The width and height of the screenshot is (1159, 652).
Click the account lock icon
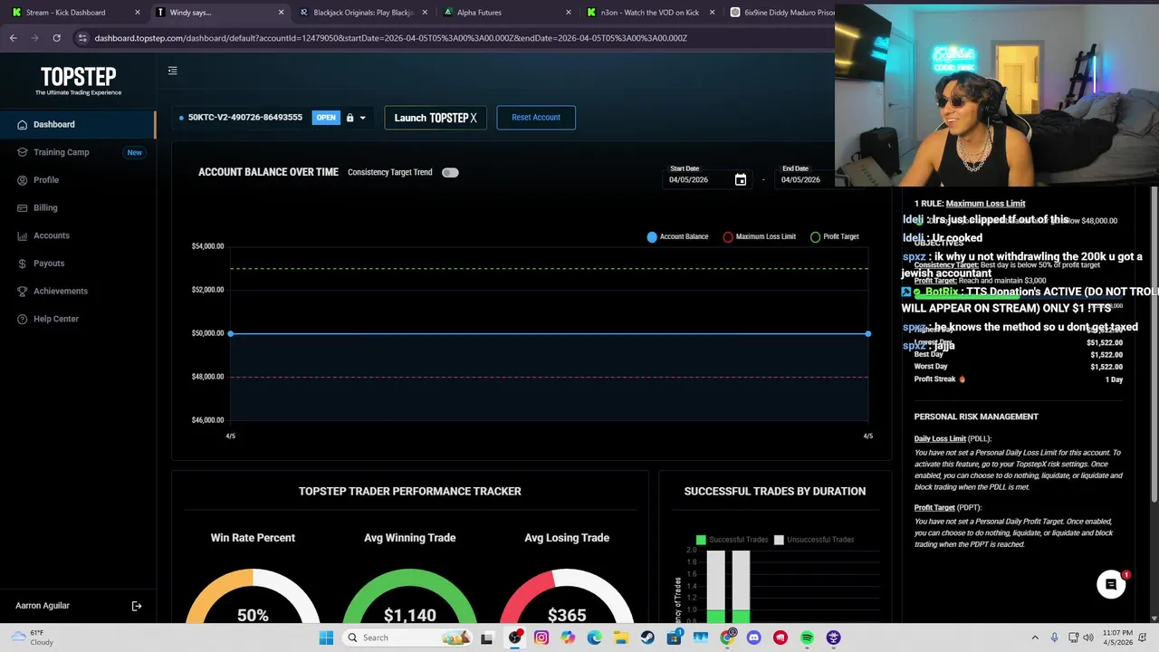click(x=350, y=118)
